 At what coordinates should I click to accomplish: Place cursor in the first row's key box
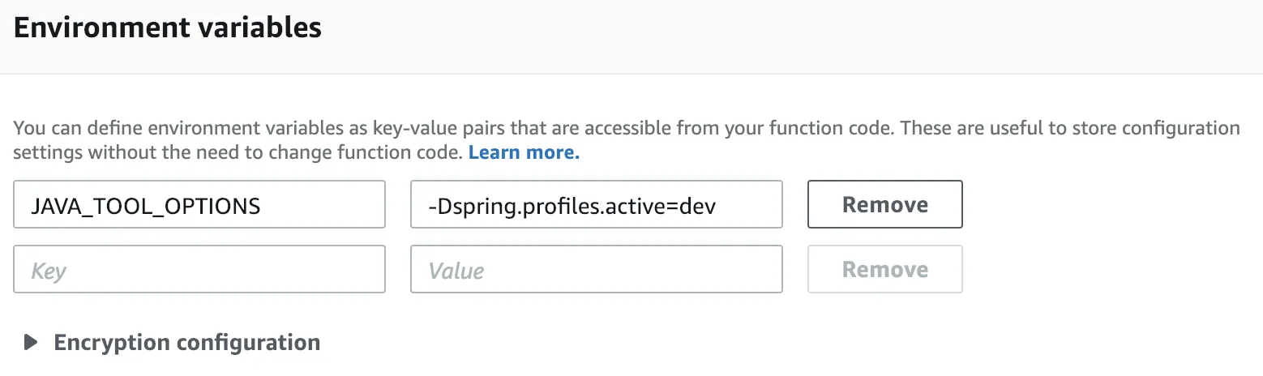[199, 205]
